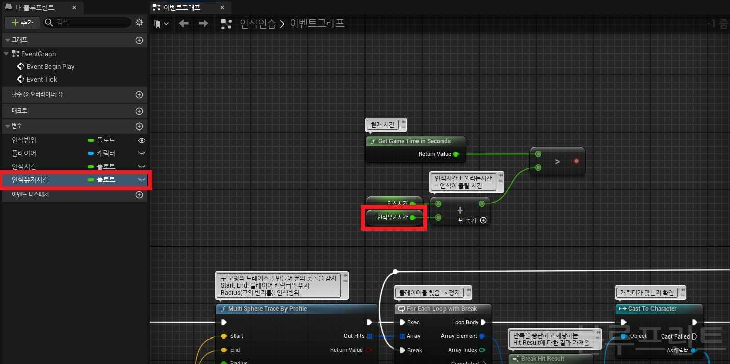Click the Array Index output pin
The image size is (730, 364).
[482, 350]
